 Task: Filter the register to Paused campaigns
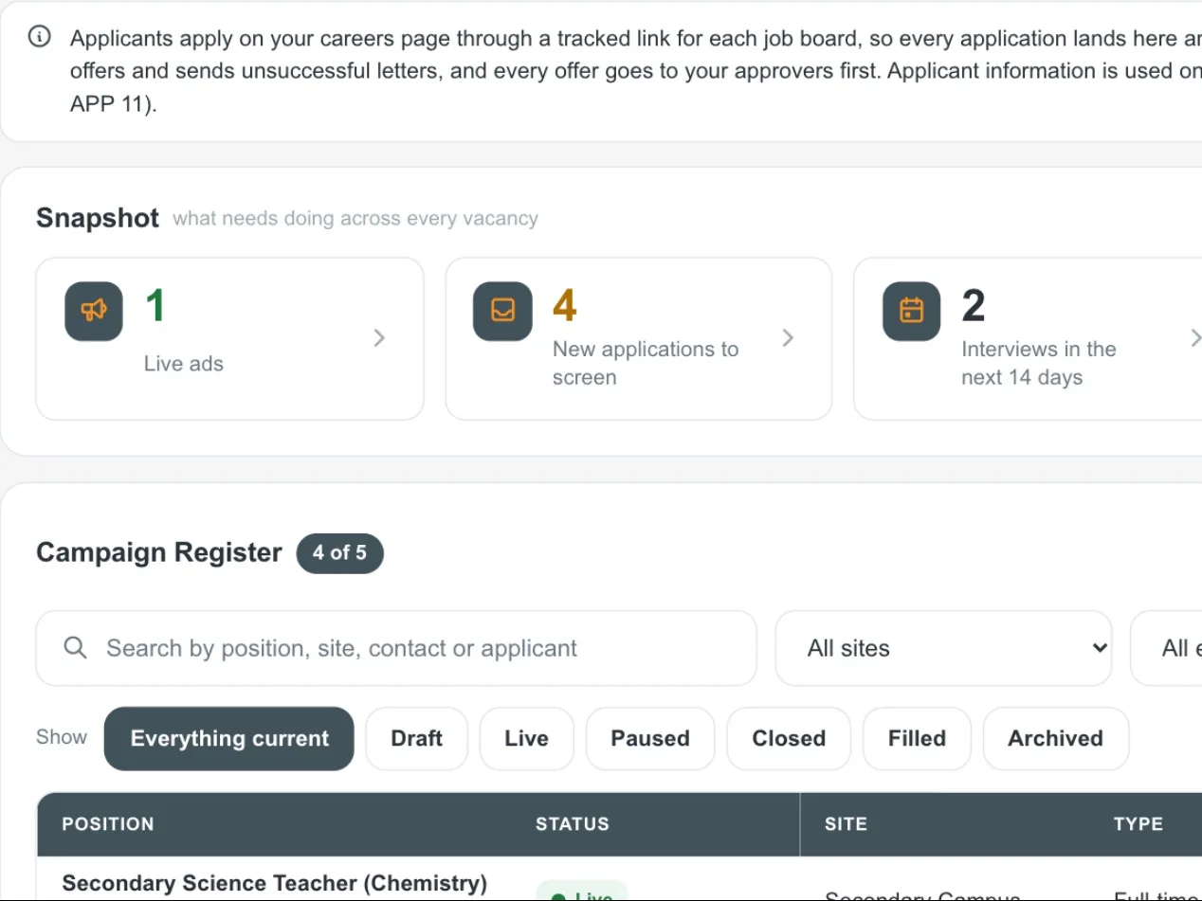(x=650, y=738)
